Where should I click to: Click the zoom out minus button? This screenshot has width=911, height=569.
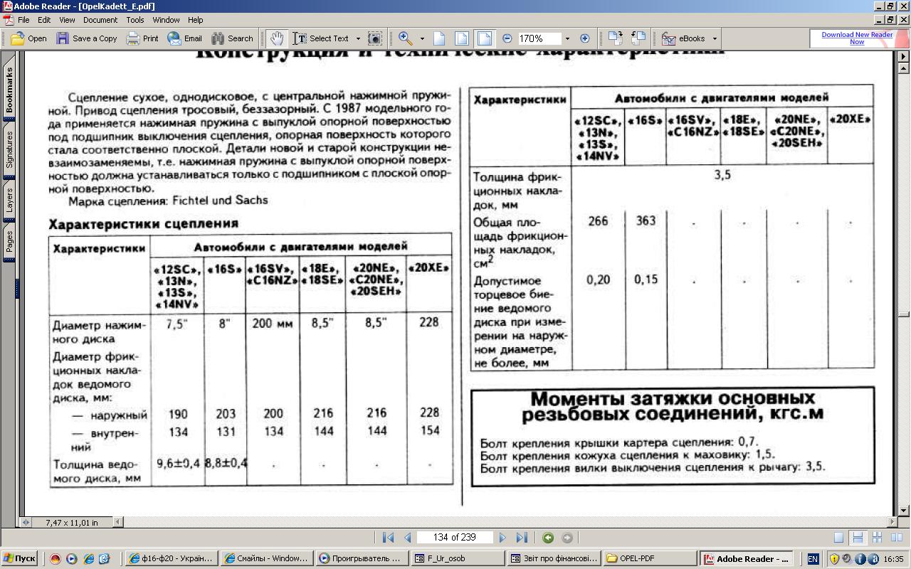[507, 38]
